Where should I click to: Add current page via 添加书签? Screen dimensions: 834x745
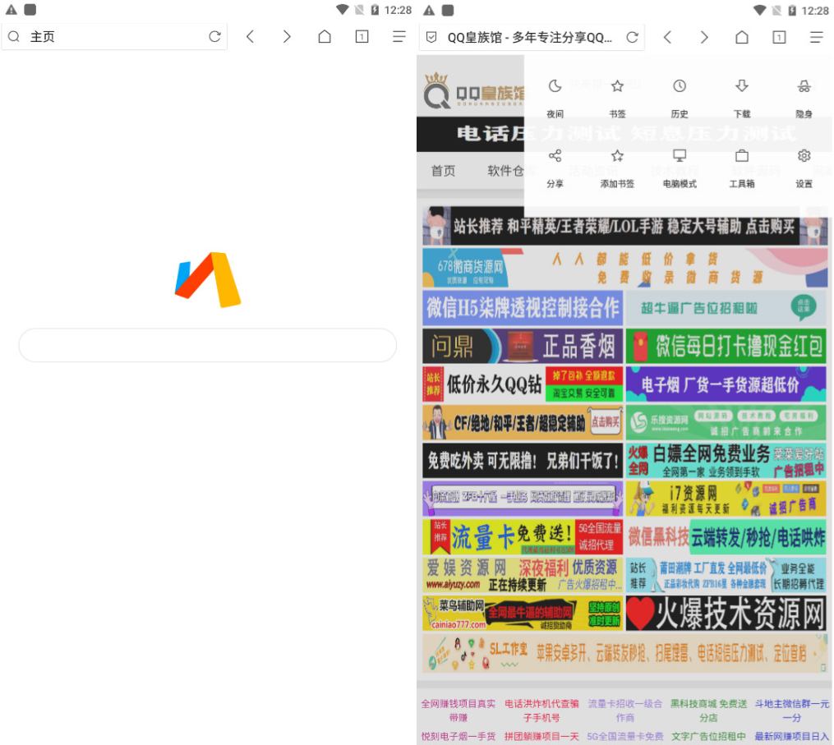(617, 163)
